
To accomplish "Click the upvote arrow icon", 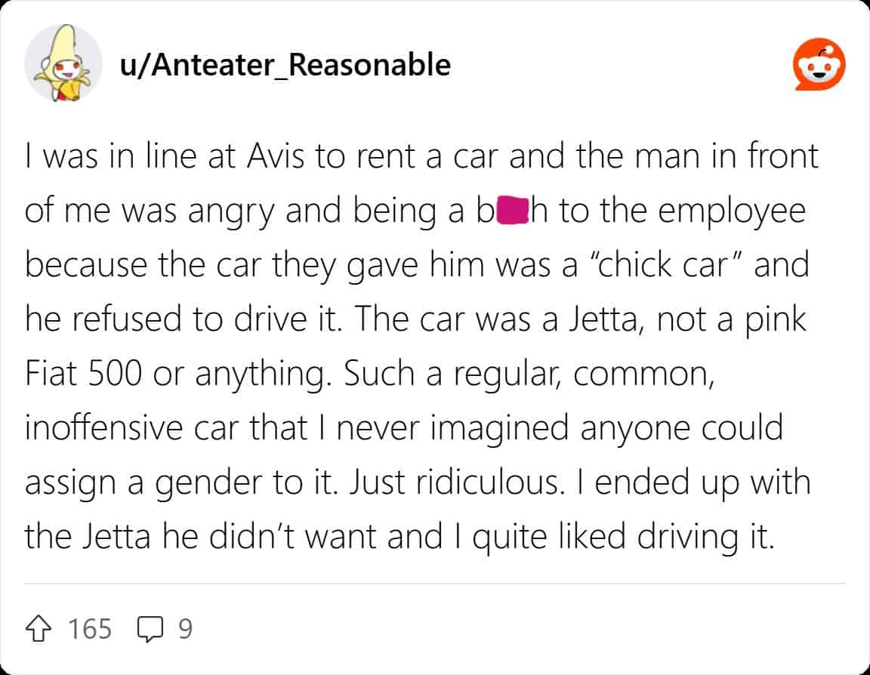I will [x=42, y=628].
